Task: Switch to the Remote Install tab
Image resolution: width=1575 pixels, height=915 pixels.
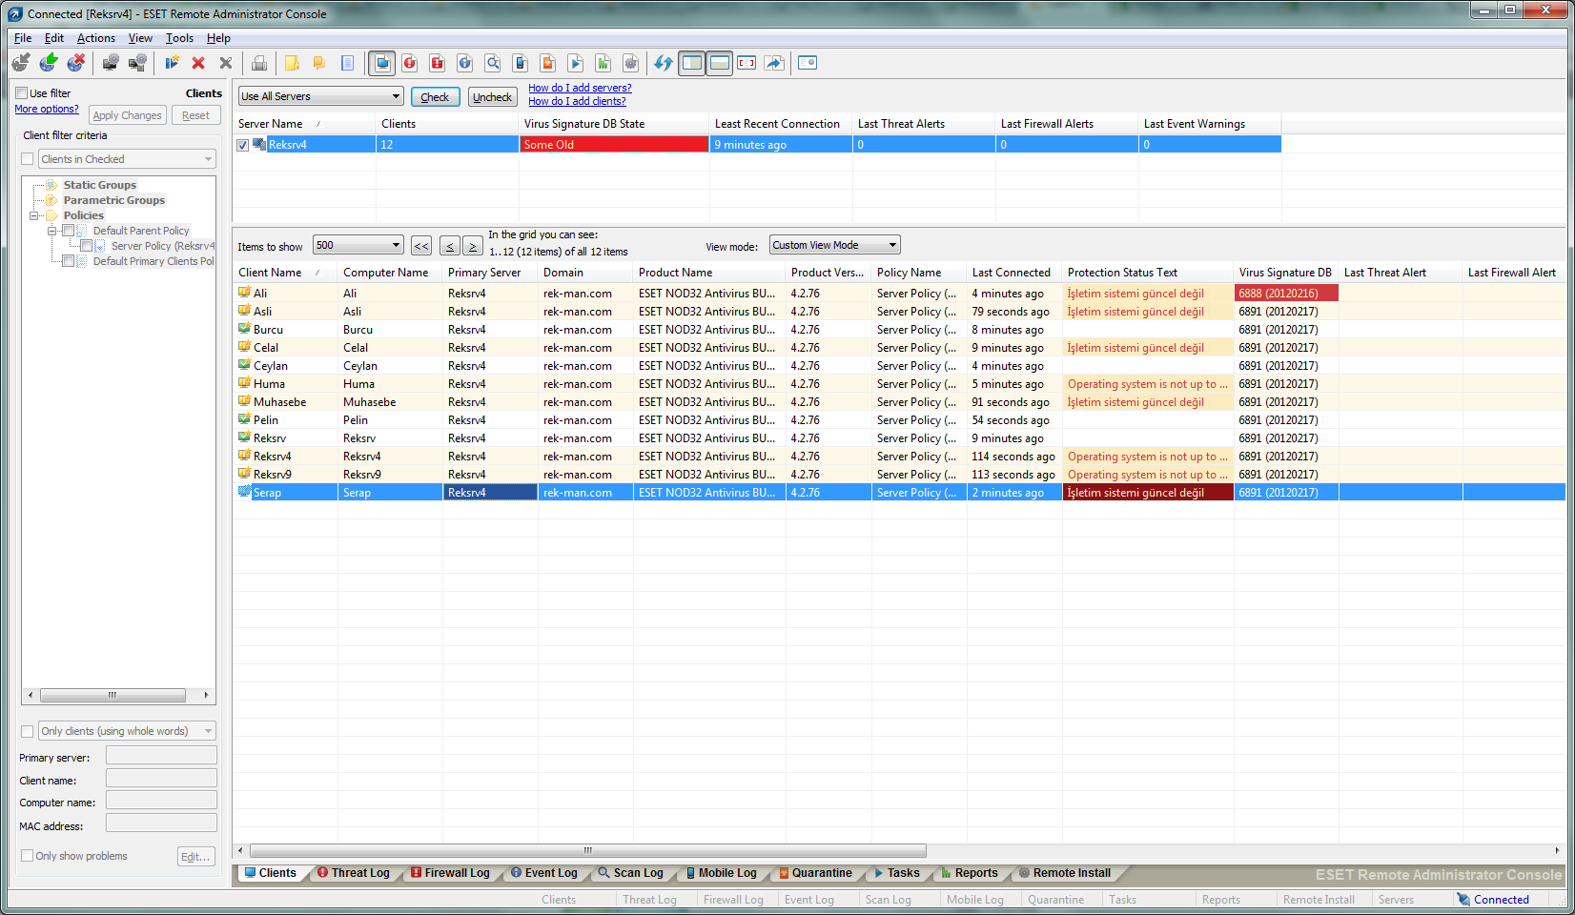Action: 1064,873
